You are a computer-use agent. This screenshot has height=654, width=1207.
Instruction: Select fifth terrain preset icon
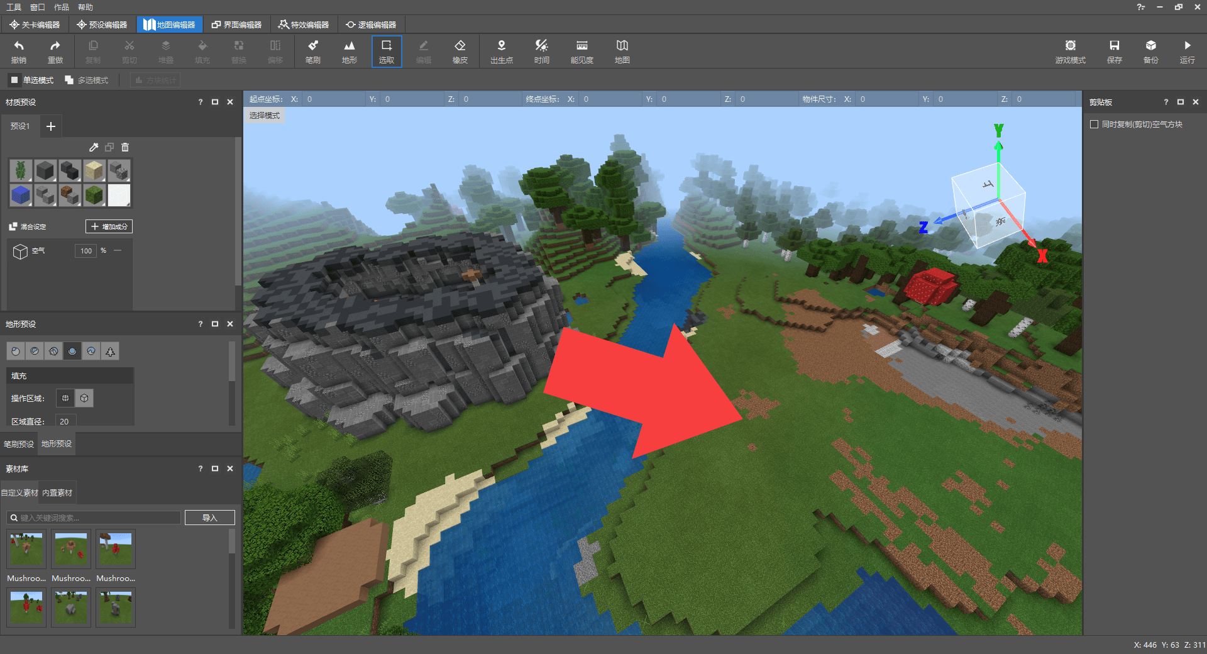click(x=91, y=352)
